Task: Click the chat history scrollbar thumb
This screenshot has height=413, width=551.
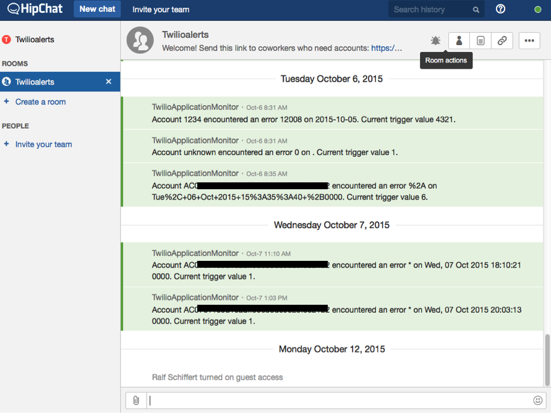Action: pyautogui.click(x=547, y=360)
